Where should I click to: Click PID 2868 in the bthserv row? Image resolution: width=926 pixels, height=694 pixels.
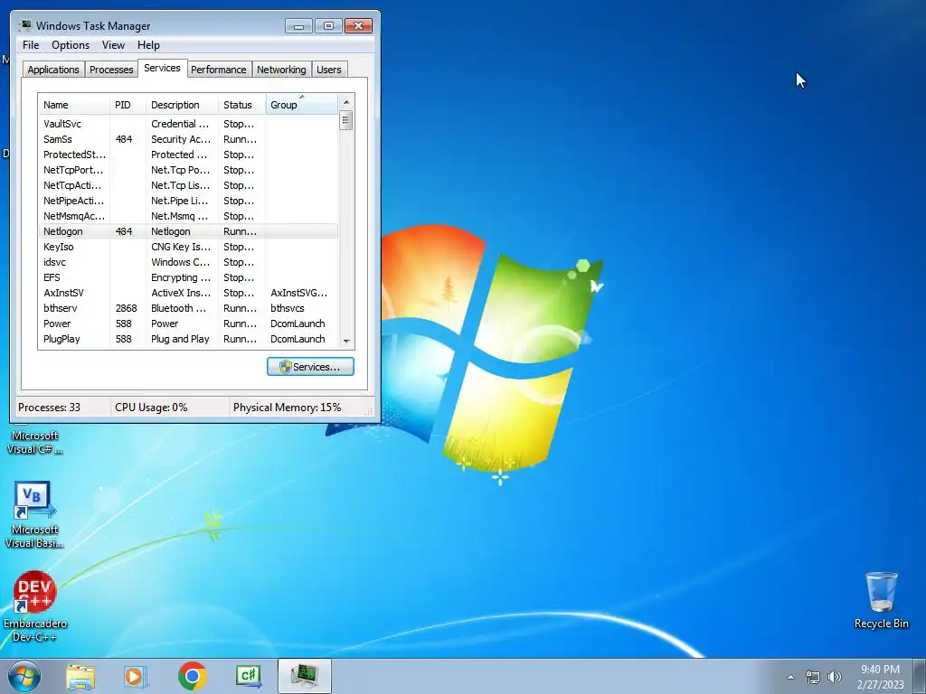126,308
